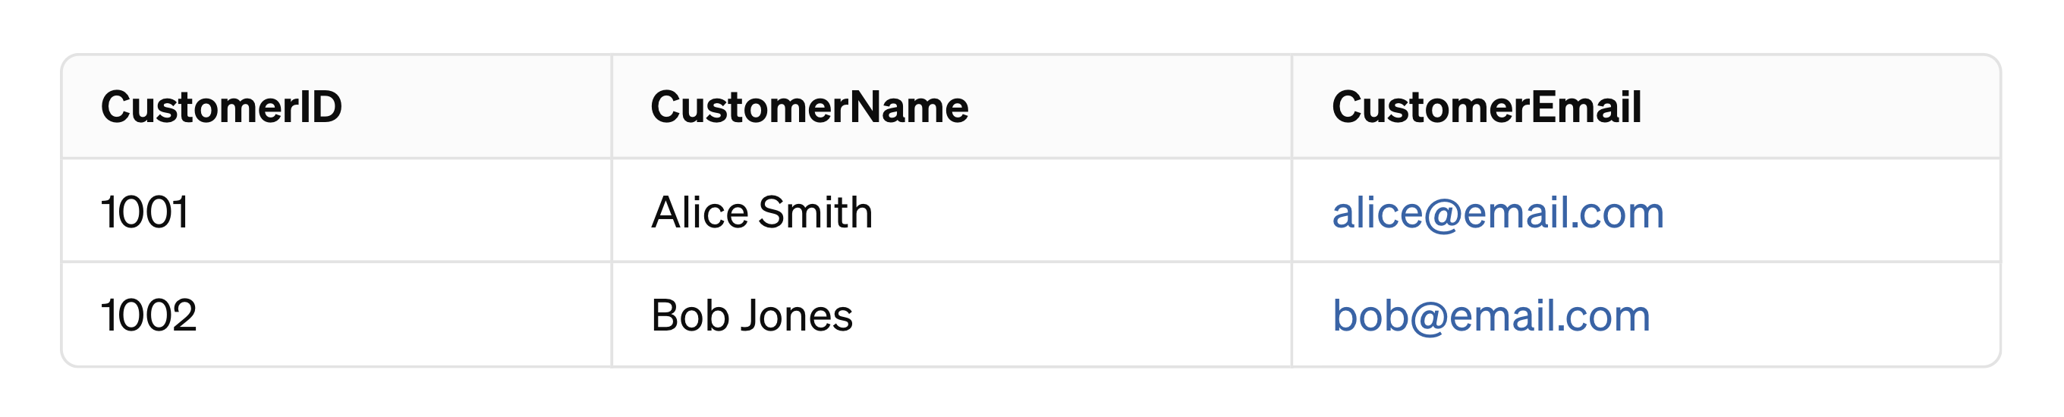The image size is (2064, 417).
Task: Select the CustomerEmail column header
Action: pyautogui.click(x=1486, y=107)
